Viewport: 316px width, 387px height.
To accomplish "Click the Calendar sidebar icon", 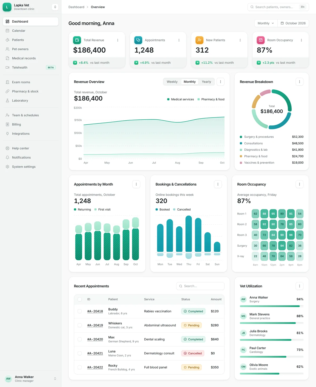I will click(x=7, y=31).
